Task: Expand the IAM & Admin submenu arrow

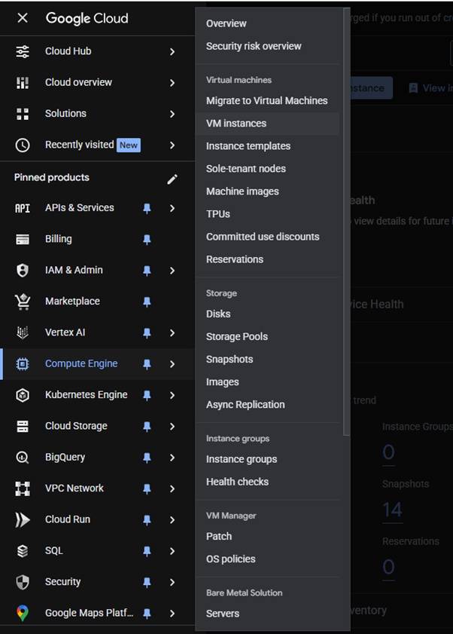Action: pyautogui.click(x=172, y=271)
